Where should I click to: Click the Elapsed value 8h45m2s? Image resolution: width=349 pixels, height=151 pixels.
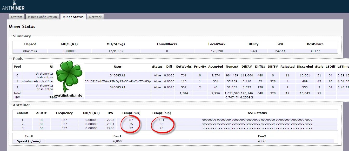pyautogui.click(x=30, y=51)
